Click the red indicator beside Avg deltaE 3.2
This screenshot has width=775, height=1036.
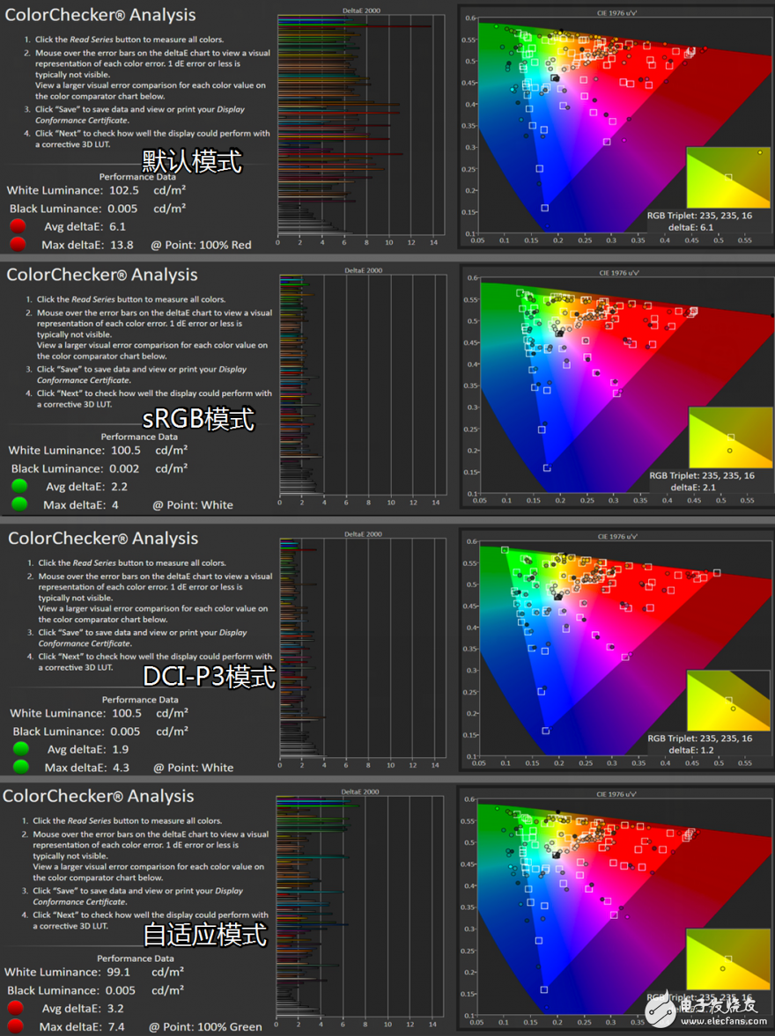click(x=15, y=1008)
